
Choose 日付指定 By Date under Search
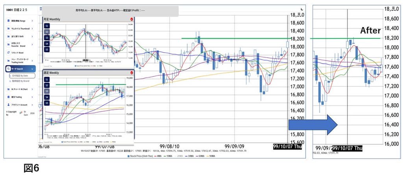pos(22,76)
